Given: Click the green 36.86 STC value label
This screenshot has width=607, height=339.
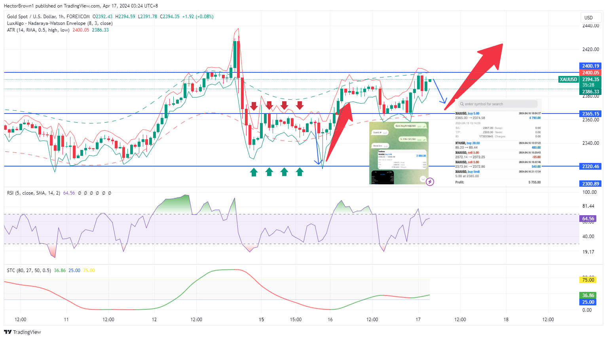Looking at the screenshot, I should [588, 295].
